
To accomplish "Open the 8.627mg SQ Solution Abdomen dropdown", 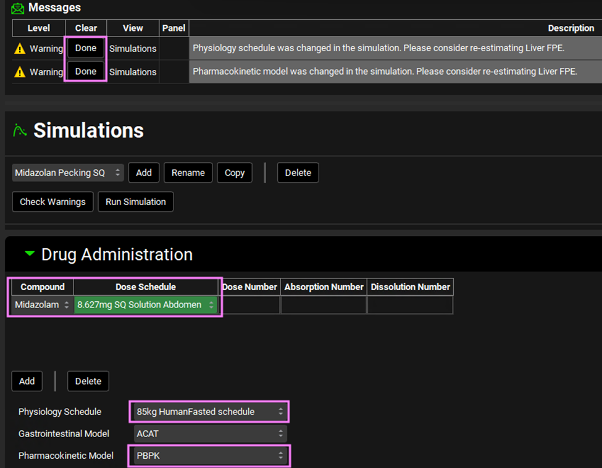I will pos(146,305).
